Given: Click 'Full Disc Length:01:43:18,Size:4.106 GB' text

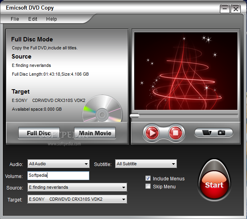Looking at the screenshot, I should pos(50,74).
